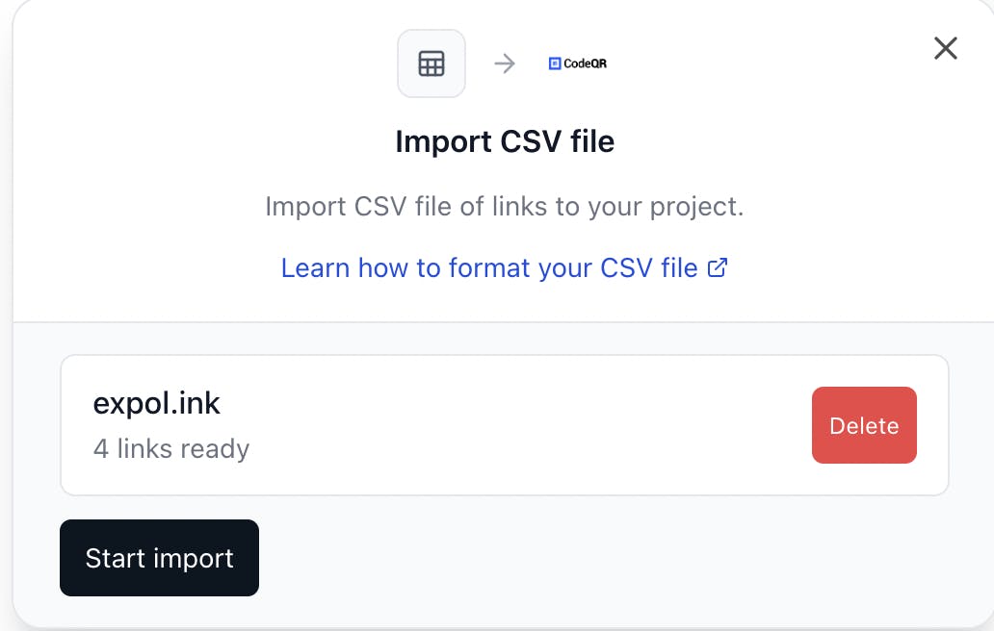The height and width of the screenshot is (631, 994).
Task: Click the word Learn in the help link
Action: click(x=315, y=268)
